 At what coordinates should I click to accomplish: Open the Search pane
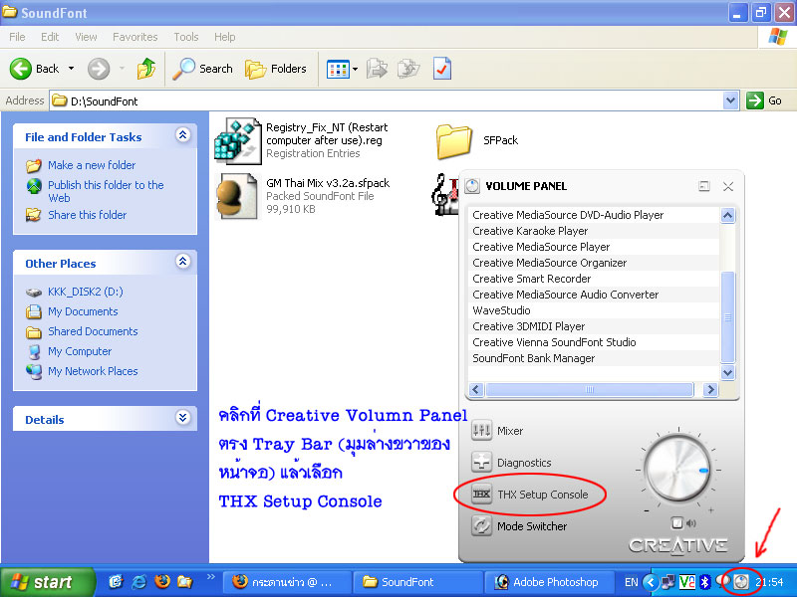[203, 69]
